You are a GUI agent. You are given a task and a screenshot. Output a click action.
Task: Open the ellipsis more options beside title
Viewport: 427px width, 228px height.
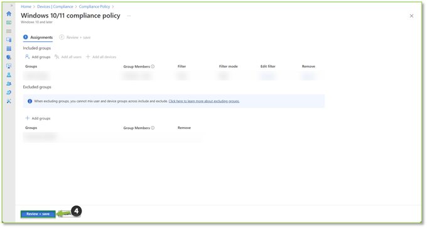click(x=129, y=16)
